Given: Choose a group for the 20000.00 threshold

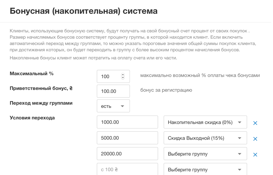Looking at the screenshot, I should 205,154.
